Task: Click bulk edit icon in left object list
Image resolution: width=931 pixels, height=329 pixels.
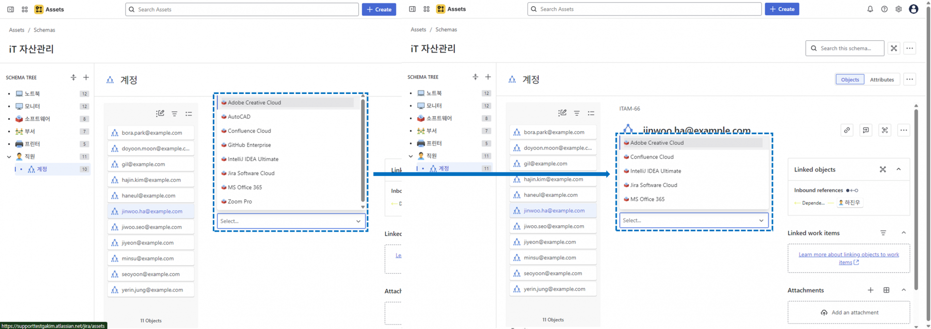Action: pos(160,113)
